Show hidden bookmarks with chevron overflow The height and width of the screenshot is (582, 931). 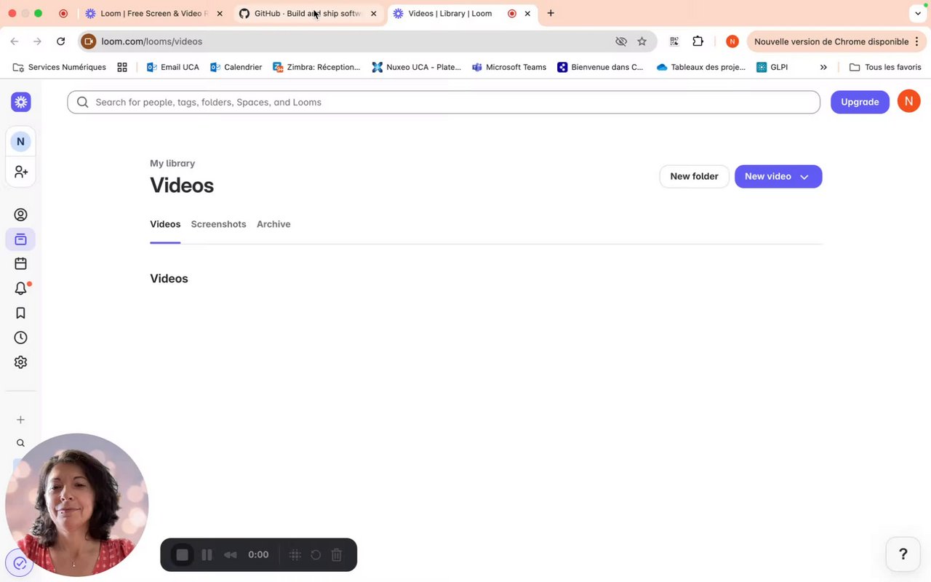[x=823, y=67]
